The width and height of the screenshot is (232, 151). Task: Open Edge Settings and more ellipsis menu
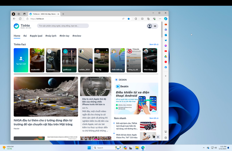(x=160, y=19)
